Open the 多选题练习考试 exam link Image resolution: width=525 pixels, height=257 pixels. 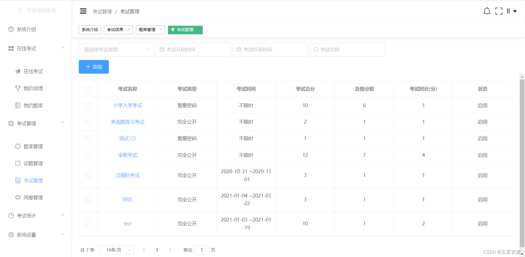[x=127, y=122]
